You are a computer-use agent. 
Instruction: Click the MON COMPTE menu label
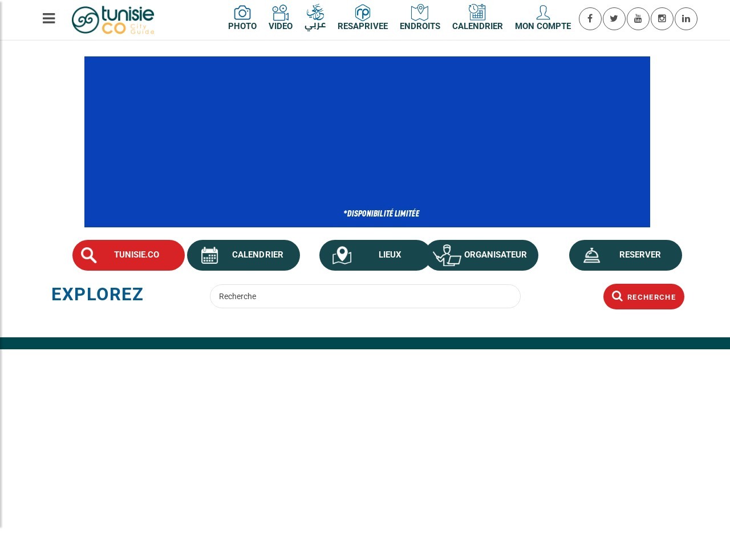coord(543,26)
